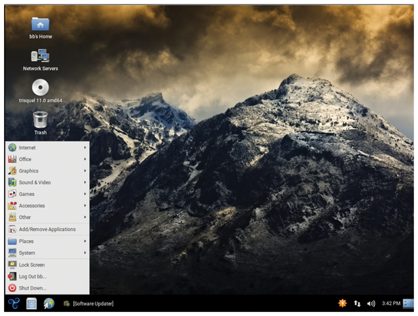Click the Trisquel main menu logo button
This screenshot has height=316, width=418.
(x=14, y=303)
